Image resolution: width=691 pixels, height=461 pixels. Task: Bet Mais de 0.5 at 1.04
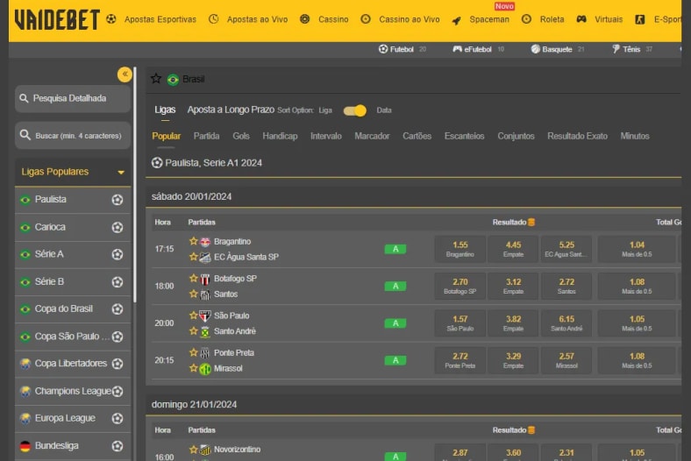pos(637,249)
